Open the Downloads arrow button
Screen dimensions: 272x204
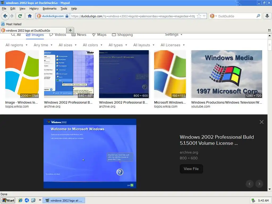(267, 16)
